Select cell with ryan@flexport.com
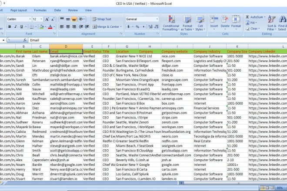This screenshot has height=191, width=287. click(66, 61)
